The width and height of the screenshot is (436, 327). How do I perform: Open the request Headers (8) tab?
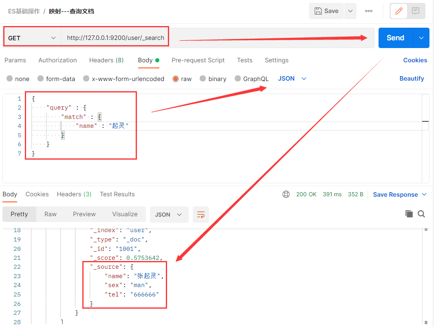point(106,60)
